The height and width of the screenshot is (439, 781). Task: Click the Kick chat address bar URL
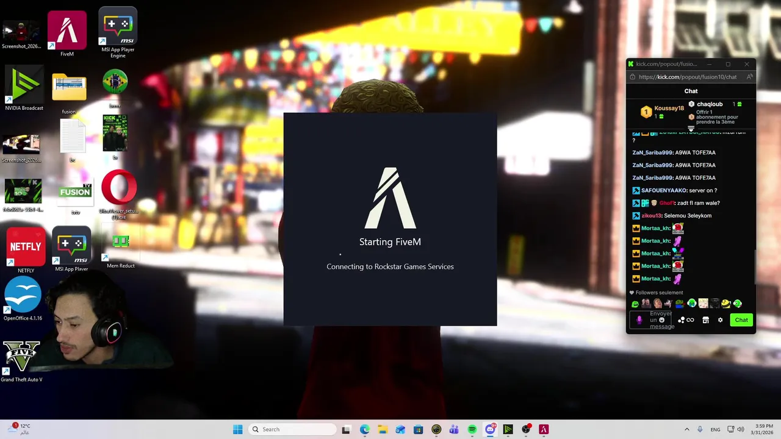(x=688, y=77)
